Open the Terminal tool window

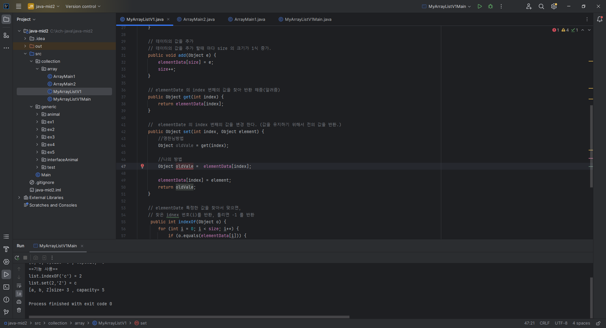[6, 287]
